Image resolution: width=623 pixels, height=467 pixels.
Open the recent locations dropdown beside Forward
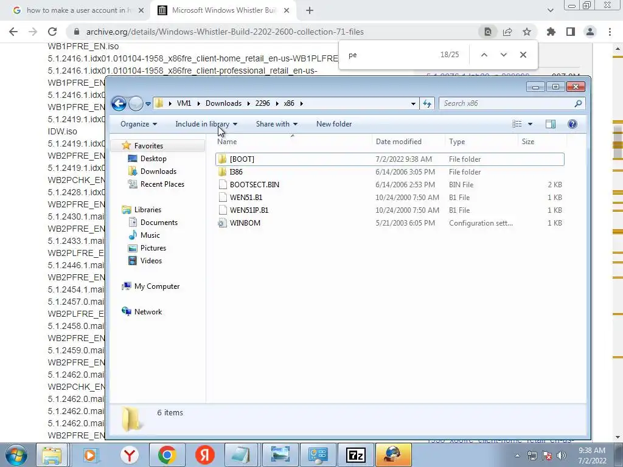click(x=148, y=103)
